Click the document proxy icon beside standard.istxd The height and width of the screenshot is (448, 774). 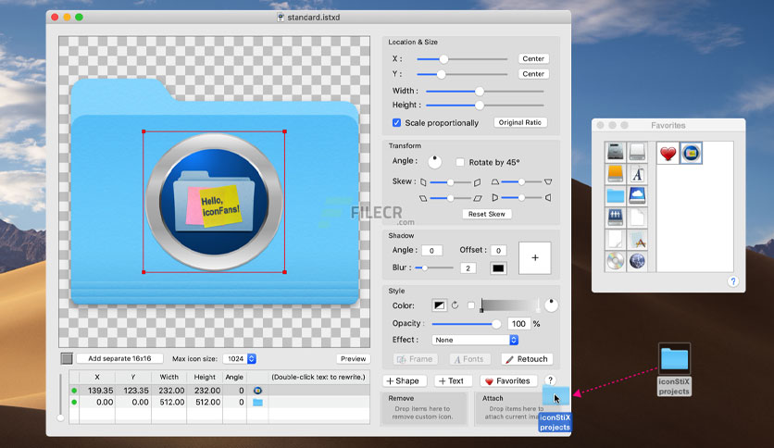281,18
